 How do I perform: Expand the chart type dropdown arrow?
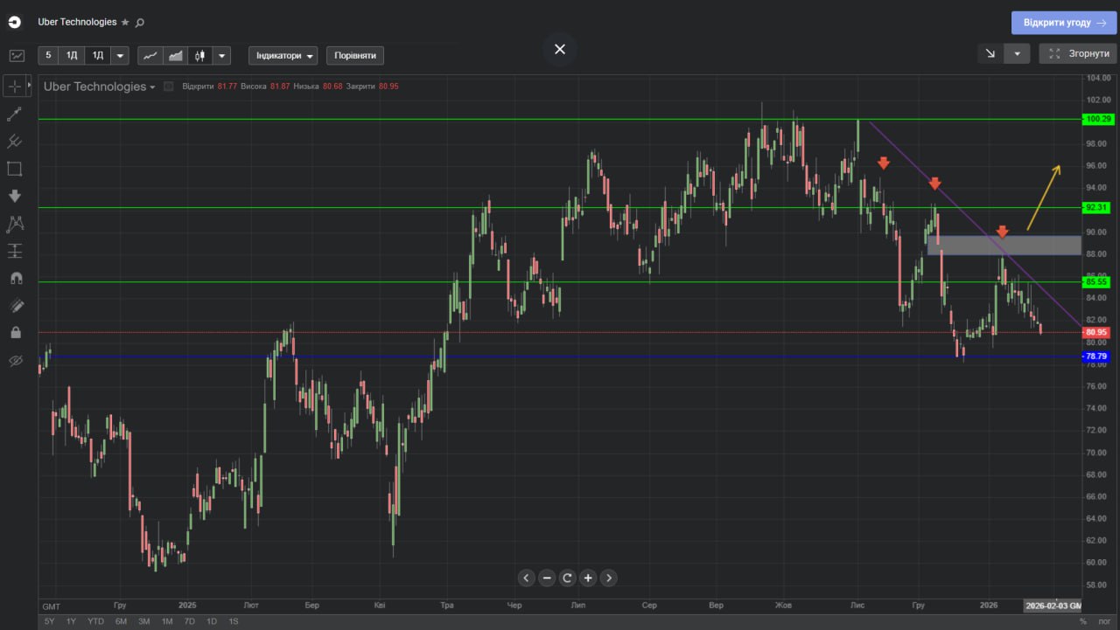(222, 56)
